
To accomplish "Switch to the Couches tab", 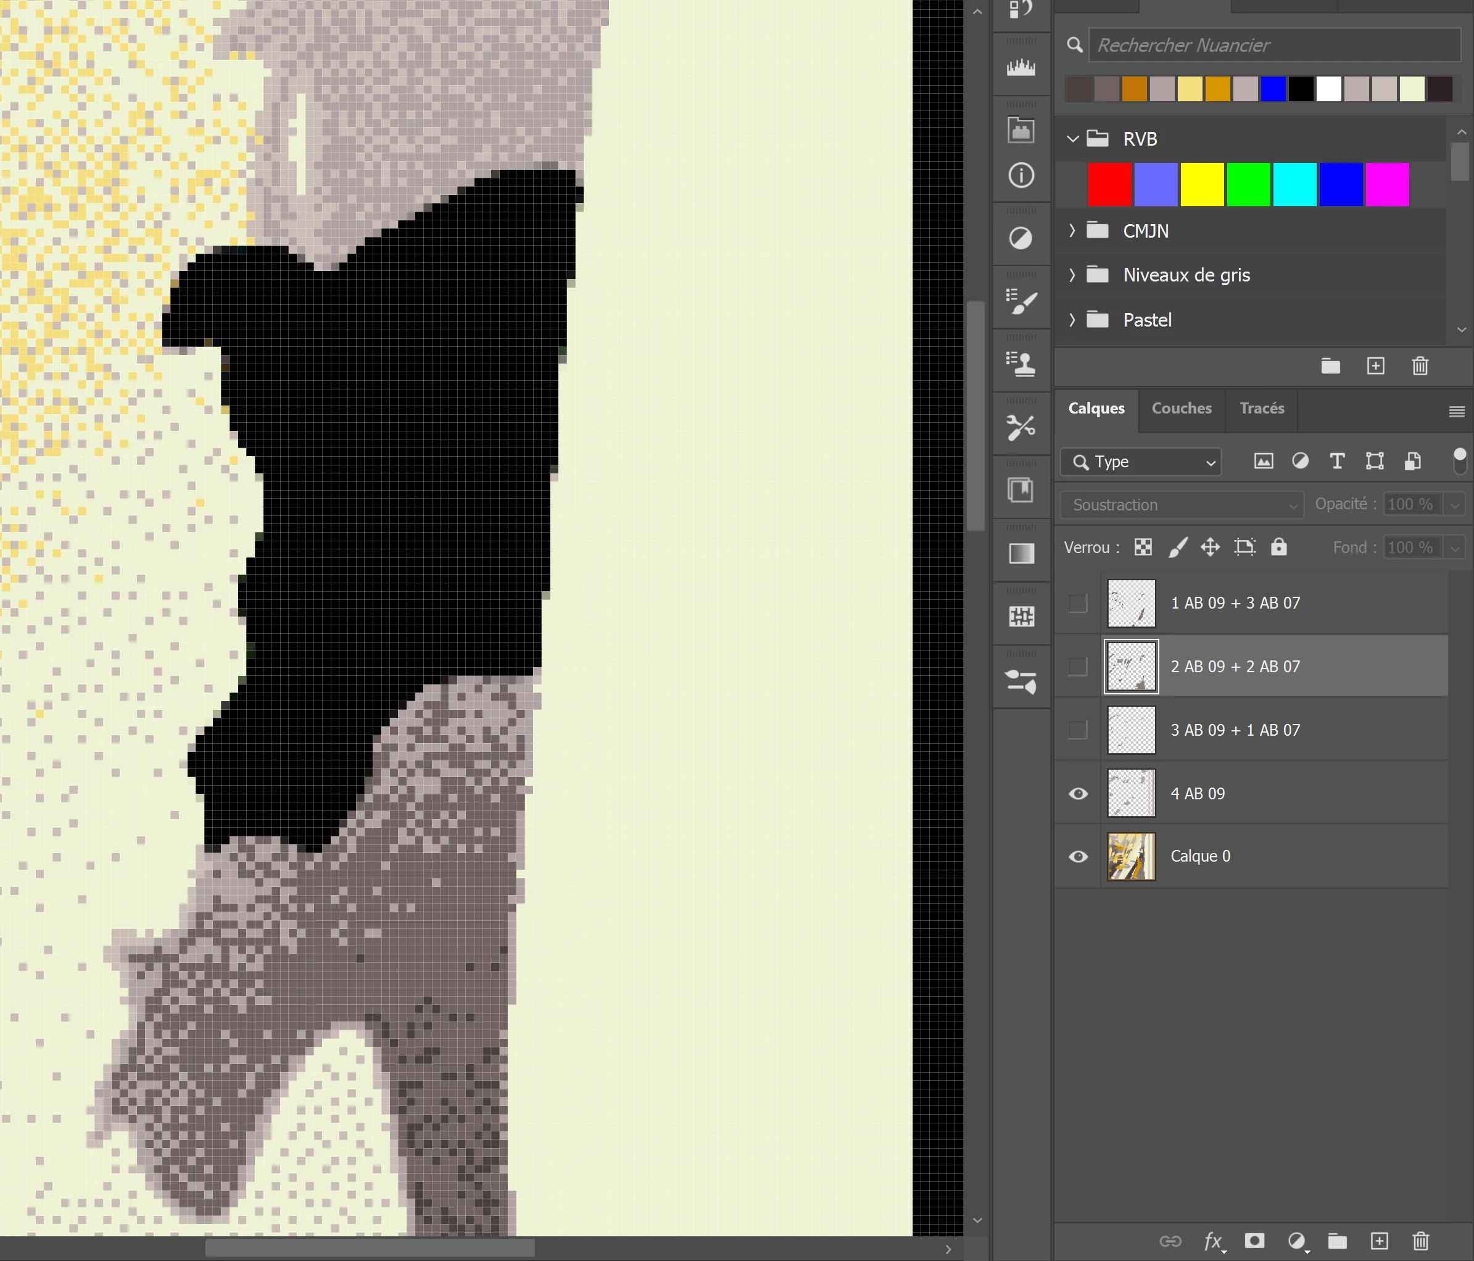I will (x=1181, y=409).
